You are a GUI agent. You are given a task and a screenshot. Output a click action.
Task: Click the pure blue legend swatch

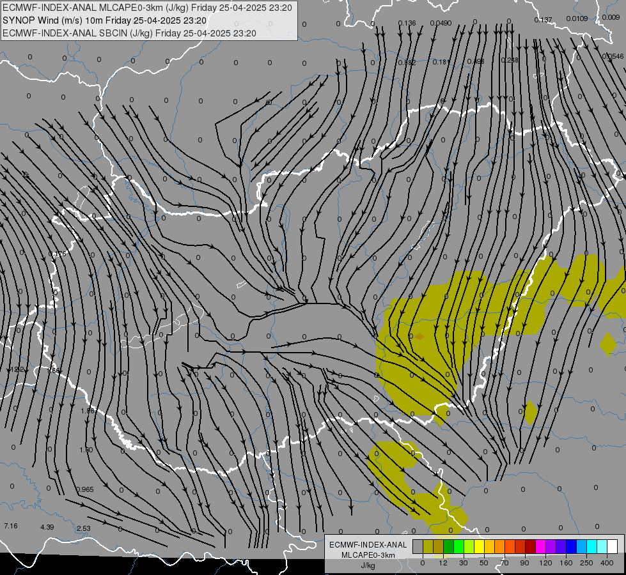click(571, 546)
